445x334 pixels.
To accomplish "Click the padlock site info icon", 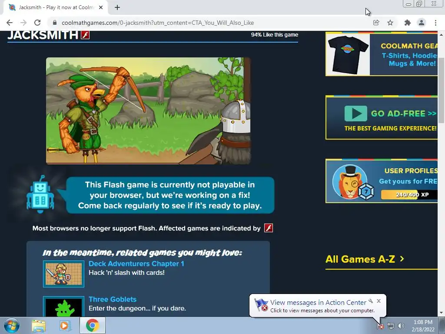I will [x=55, y=23].
